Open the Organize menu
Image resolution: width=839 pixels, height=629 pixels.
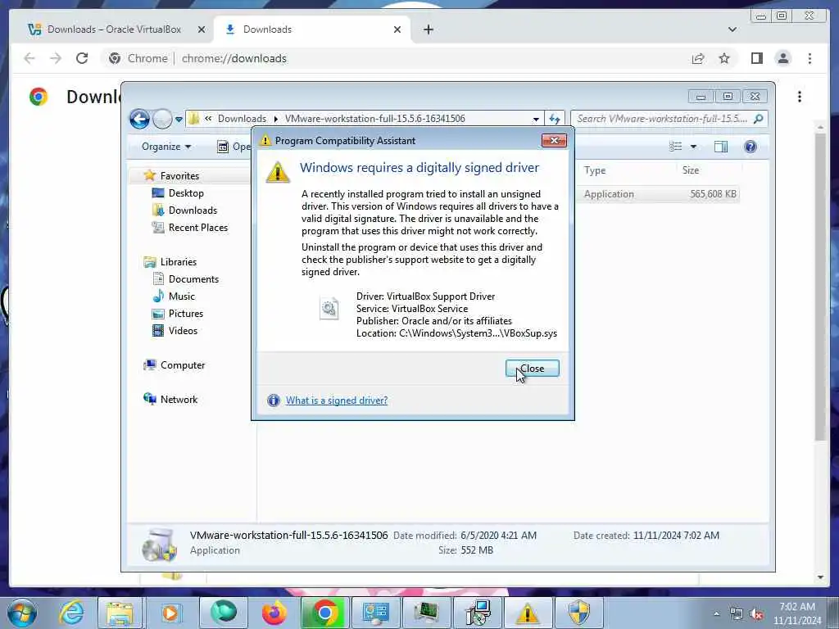(166, 147)
